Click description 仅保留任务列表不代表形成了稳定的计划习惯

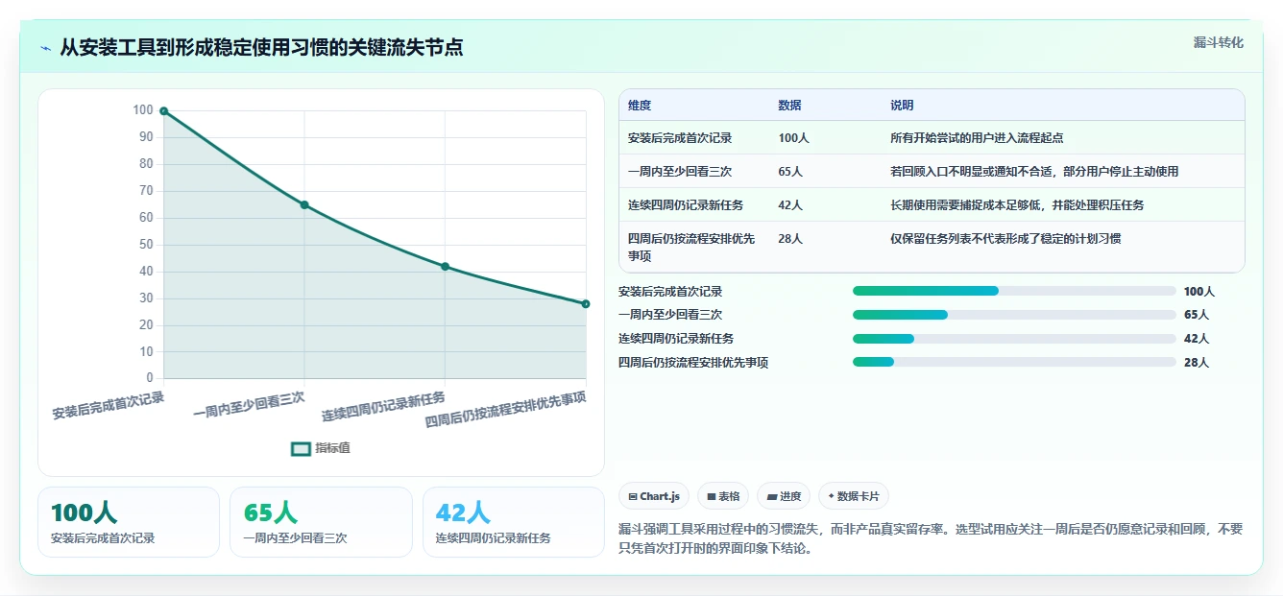tap(1005, 239)
